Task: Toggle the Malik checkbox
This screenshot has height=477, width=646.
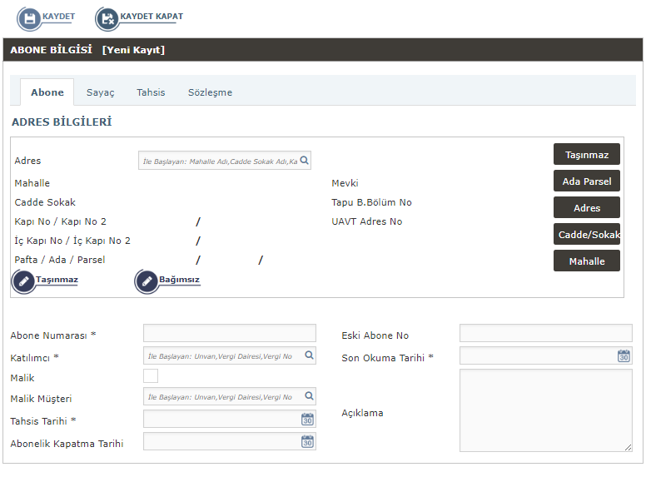Action: (x=151, y=376)
